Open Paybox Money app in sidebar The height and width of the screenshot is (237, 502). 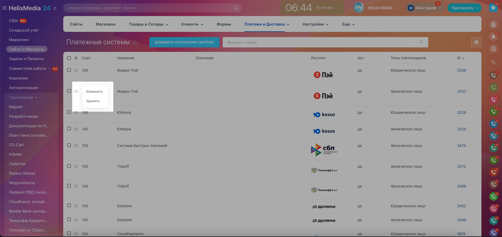(x=22, y=173)
